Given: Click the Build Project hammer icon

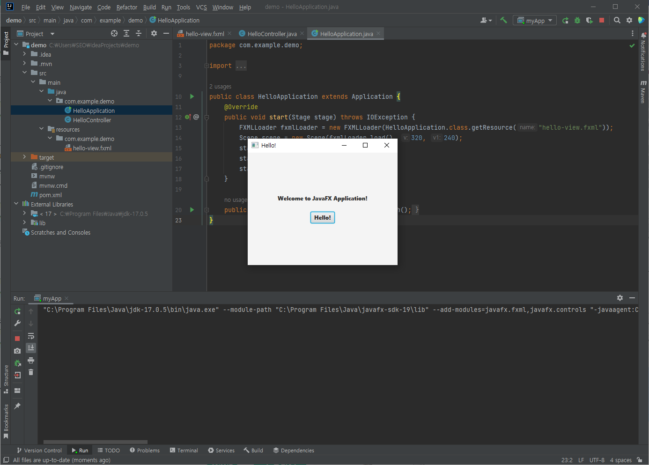Looking at the screenshot, I should 504,20.
